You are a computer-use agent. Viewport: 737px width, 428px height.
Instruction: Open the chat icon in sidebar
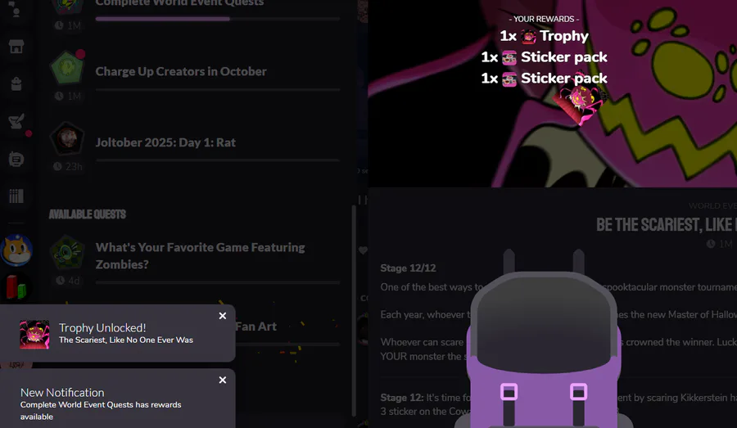(x=16, y=160)
